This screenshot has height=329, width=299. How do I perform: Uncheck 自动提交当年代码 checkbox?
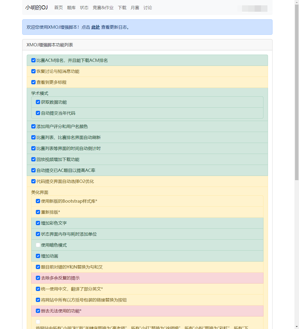point(38,113)
